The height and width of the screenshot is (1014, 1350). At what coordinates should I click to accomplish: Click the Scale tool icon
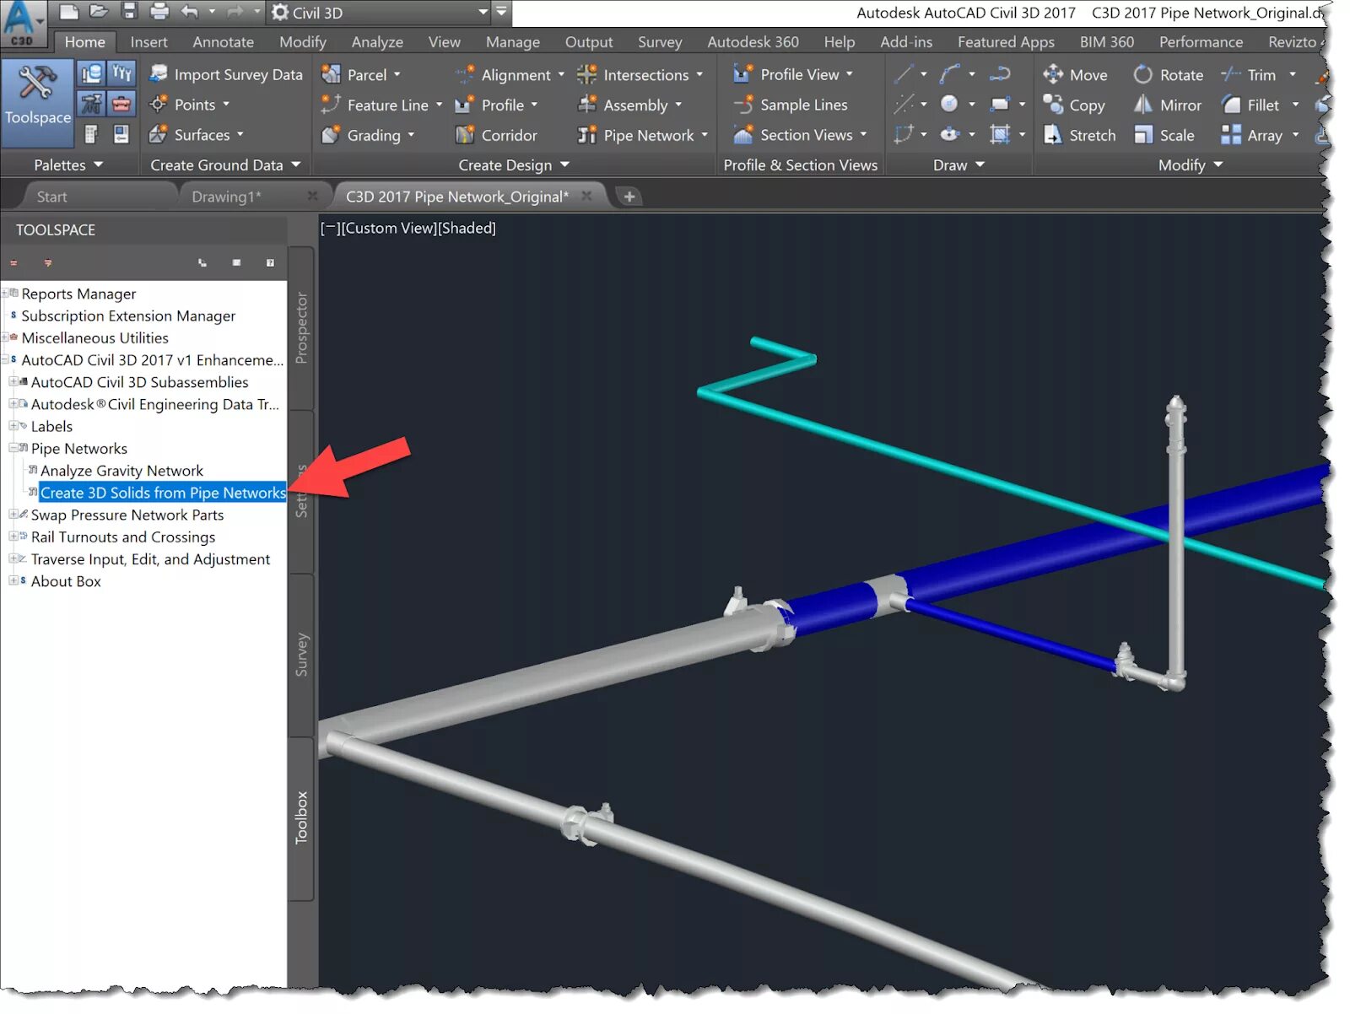pyautogui.click(x=1142, y=135)
